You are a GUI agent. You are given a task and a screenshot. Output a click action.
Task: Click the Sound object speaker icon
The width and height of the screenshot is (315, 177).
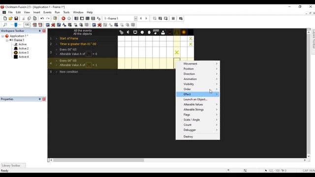(x=128, y=32)
